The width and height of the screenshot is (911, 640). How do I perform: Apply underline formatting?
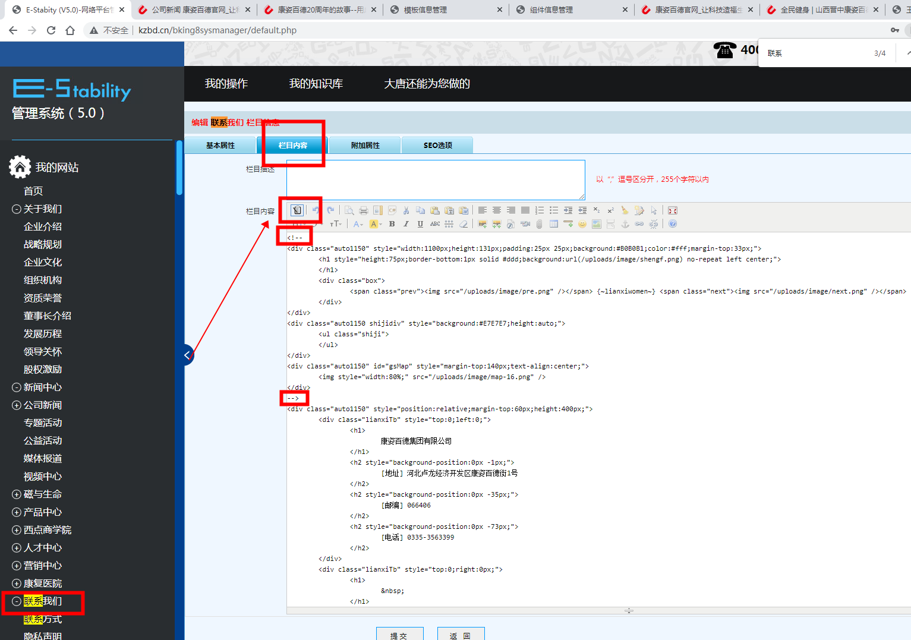(420, 224)
